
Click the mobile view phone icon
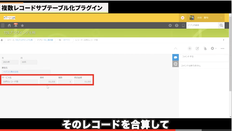click(183, 26)
